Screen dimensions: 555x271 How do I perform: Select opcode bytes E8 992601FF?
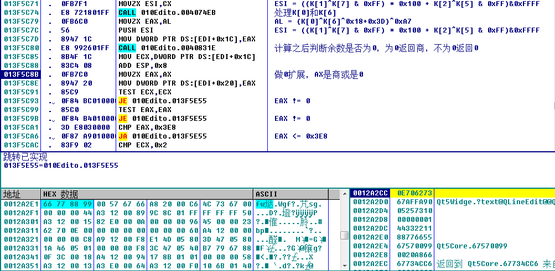tap(85, 48)
